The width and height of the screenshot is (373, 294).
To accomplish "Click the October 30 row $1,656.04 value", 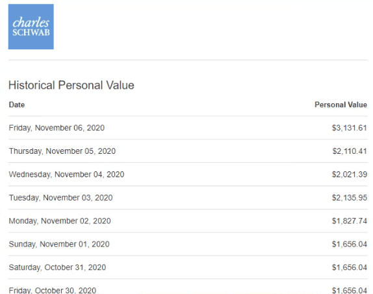I will (350, 290).
